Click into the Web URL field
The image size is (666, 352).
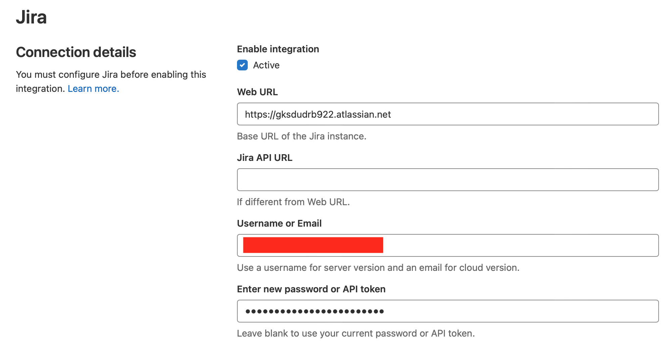(448, 114)
